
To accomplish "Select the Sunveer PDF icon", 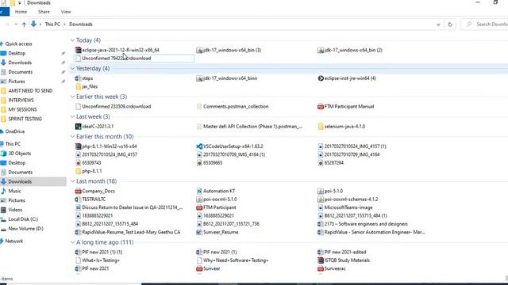I will click(x=199, y=268).
